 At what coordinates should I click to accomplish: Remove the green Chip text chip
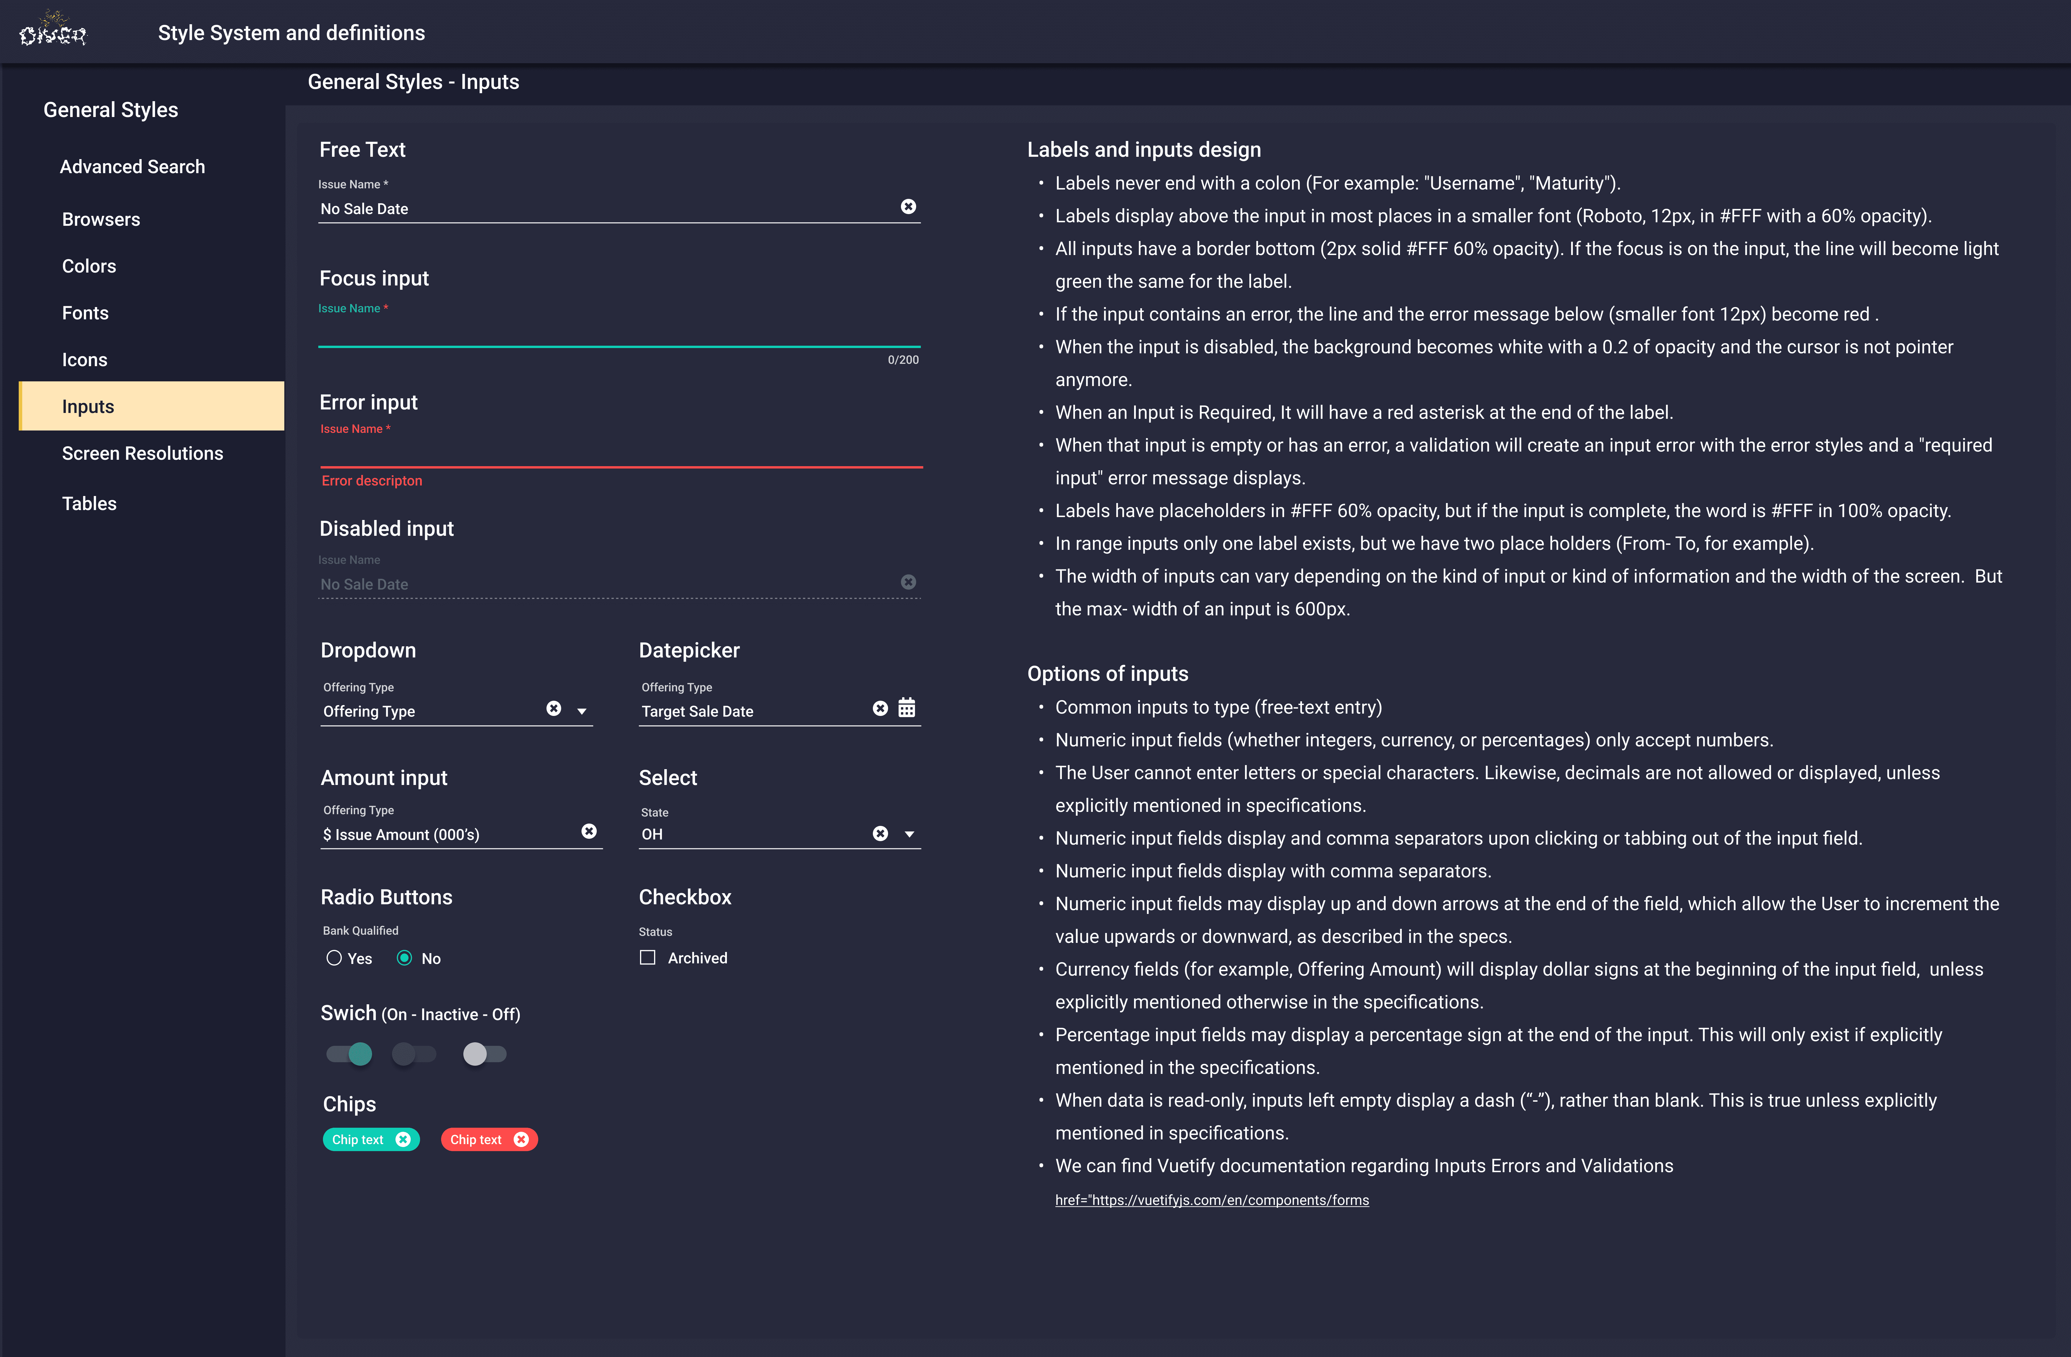[403, 1139]
